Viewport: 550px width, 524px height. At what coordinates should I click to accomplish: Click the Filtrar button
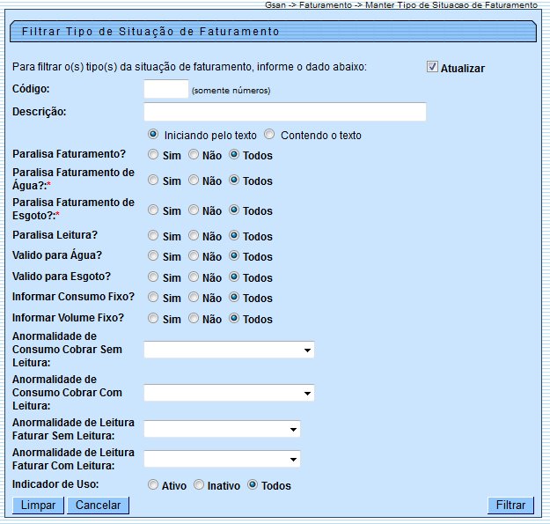pos(510,505)
